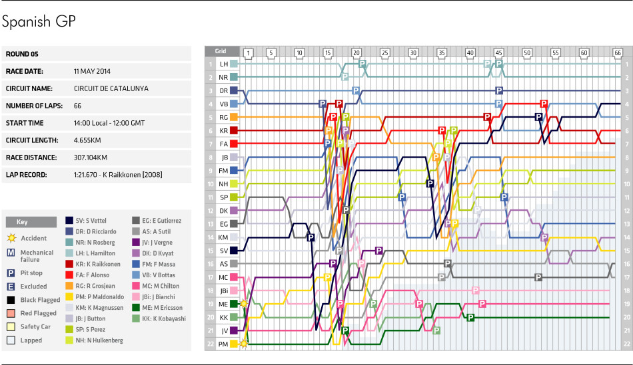Select the FA: F Alonso red swatch in legend
The height and width of the screenshot is (365, 633).
70,272
